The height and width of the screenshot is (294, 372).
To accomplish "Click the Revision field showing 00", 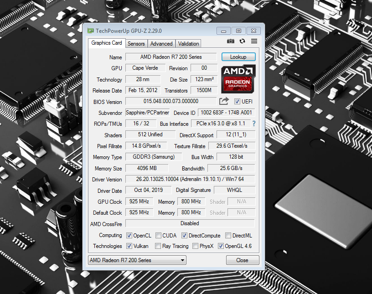I will pyautogui.click(x=204, y=68).
